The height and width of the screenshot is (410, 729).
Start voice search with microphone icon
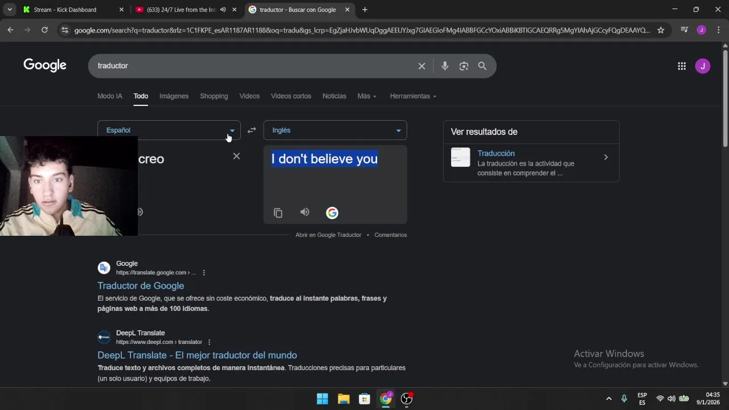click(x=445, y=66)
